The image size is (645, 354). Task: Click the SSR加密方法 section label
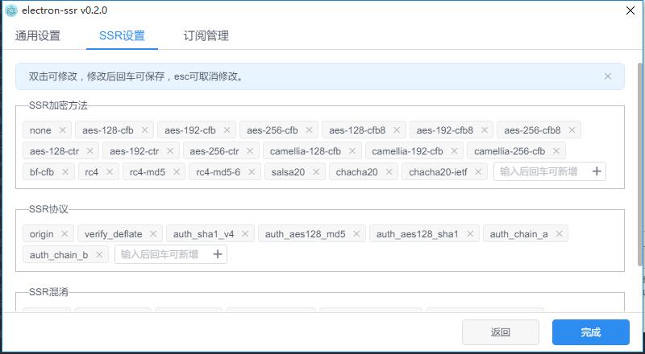click(x=58, y=105)
